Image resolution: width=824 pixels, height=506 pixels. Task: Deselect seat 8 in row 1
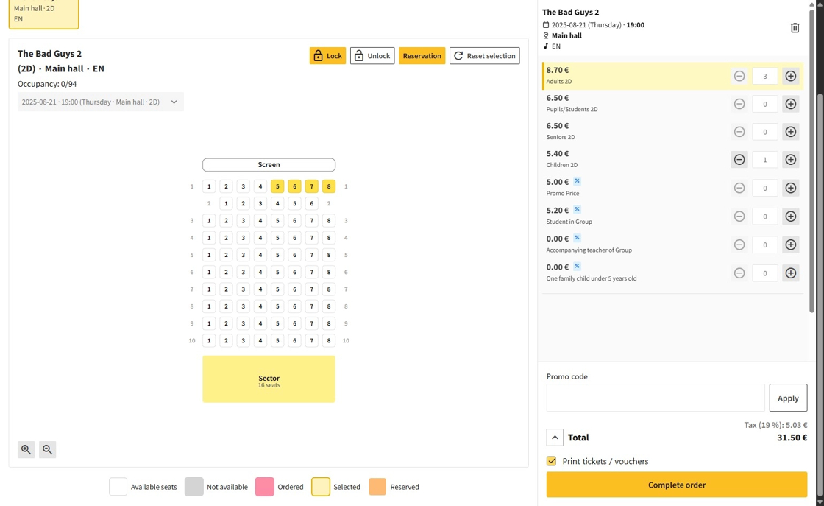[x=329, y=186]
